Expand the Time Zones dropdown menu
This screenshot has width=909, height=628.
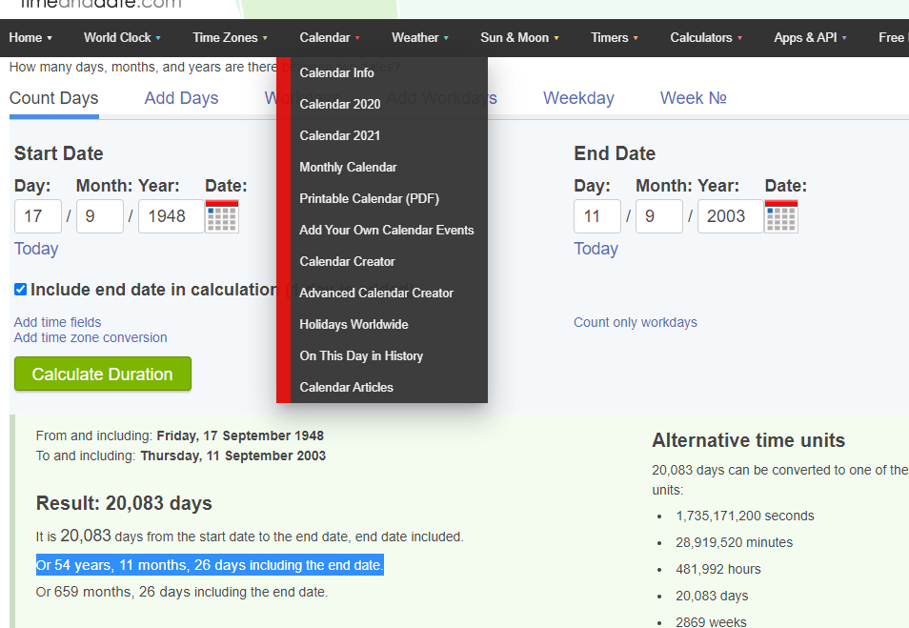231,38
